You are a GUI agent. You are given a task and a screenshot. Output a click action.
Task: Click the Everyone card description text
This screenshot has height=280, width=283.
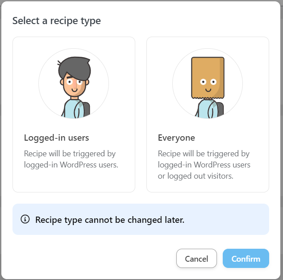[x=204, y=165]
